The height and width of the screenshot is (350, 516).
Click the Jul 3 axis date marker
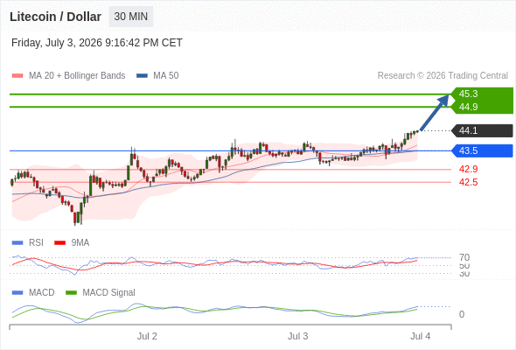[x=298, y=336]
